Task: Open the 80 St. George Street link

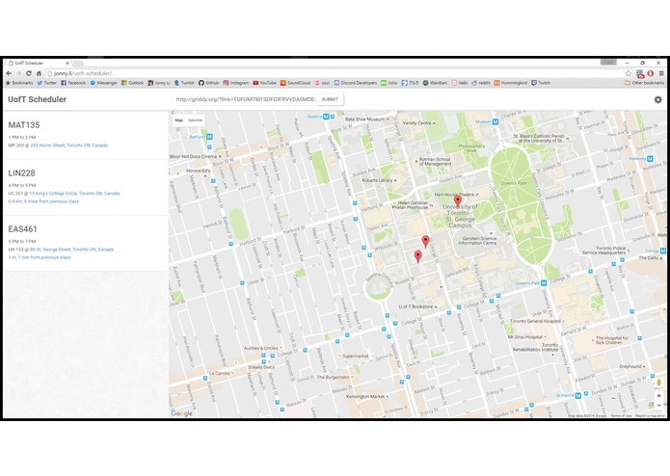Action: click(x=71, y=250)
